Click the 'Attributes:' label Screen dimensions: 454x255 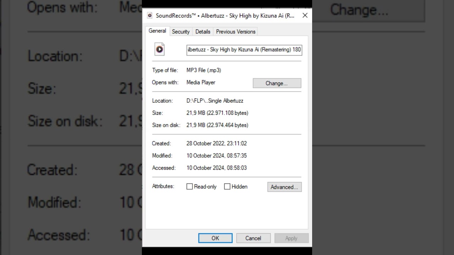[163, 186]
